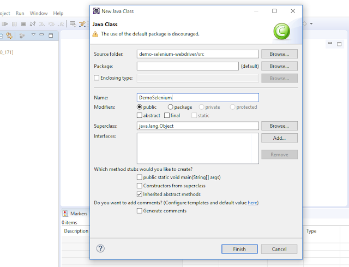The image size is (349, 267).
Task: Click the green class wizard icon
Action: coord(282,32)
